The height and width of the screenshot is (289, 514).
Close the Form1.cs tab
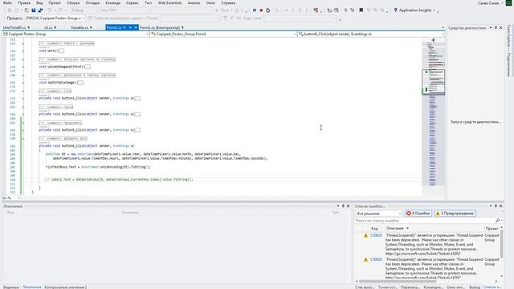[x=136, y=27]
